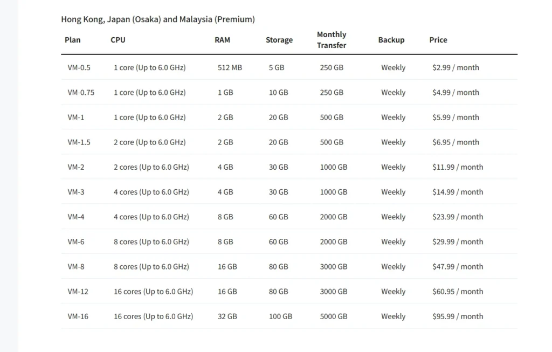Click the "Plan" column header

pyautogui.click(x=73, y=40)
